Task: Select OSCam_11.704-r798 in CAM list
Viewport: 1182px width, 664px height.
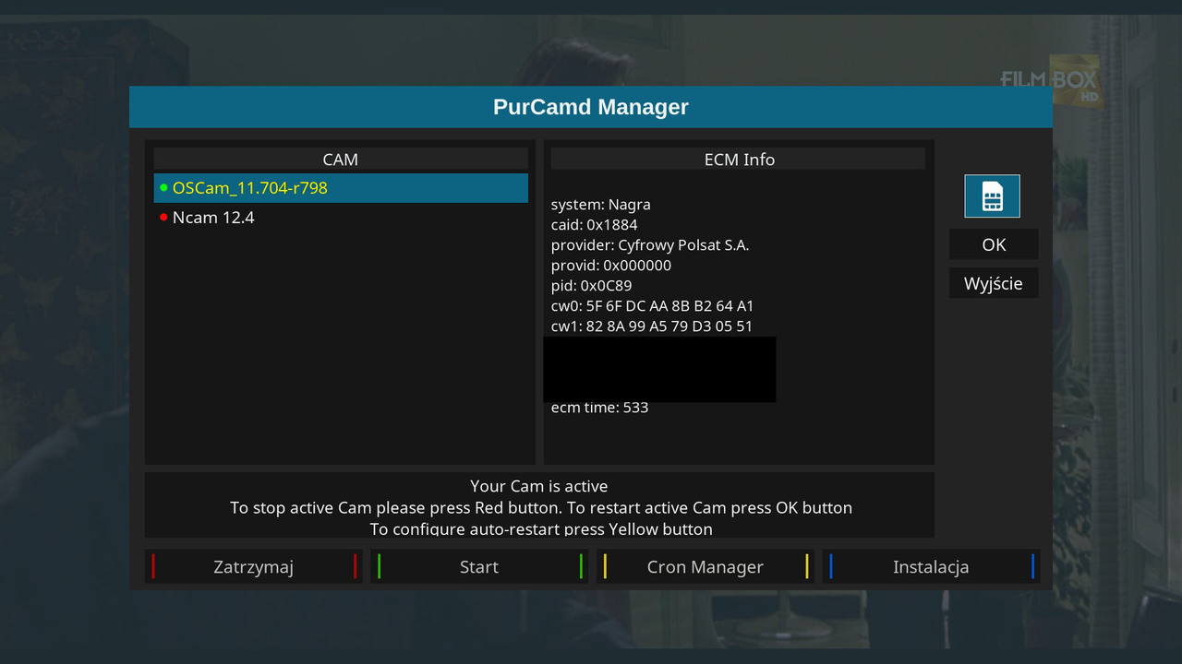Action: click(341, 187)
